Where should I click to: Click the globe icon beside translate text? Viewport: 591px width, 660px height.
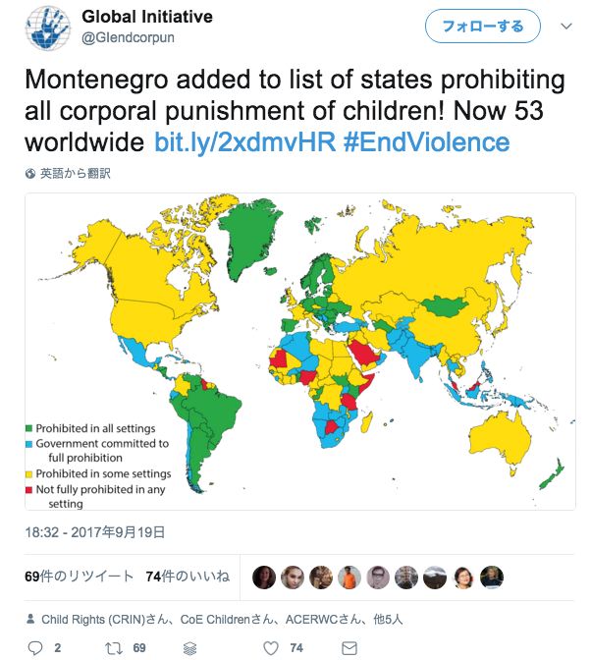30,174
